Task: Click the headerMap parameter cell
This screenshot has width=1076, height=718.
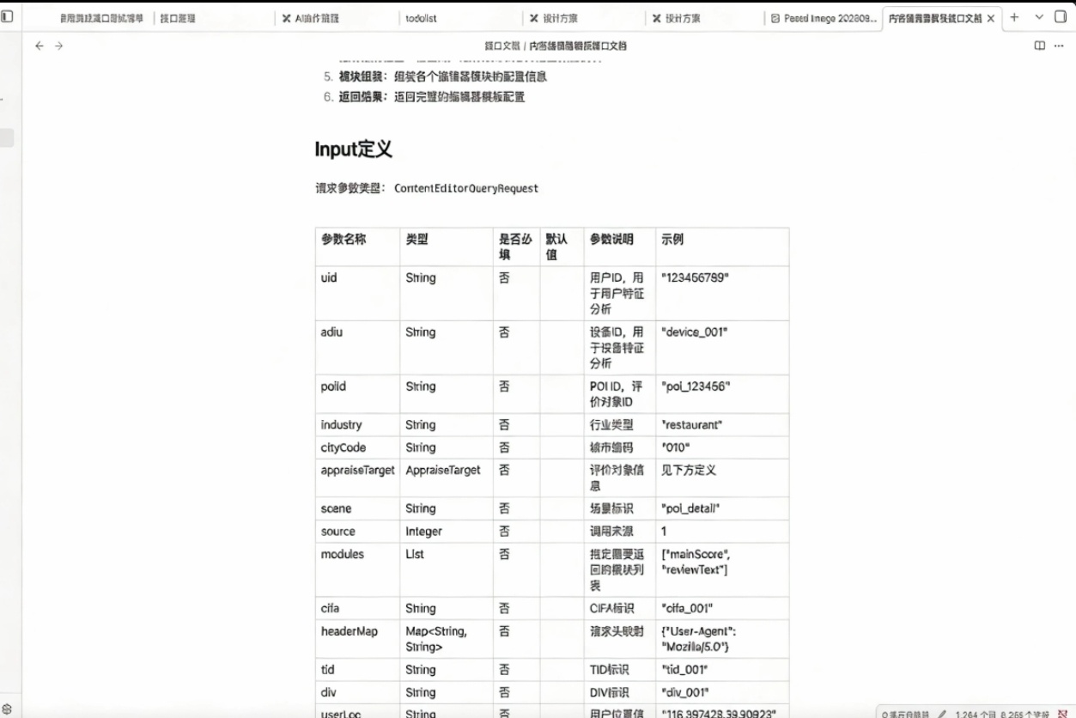Action: [357, 639]
